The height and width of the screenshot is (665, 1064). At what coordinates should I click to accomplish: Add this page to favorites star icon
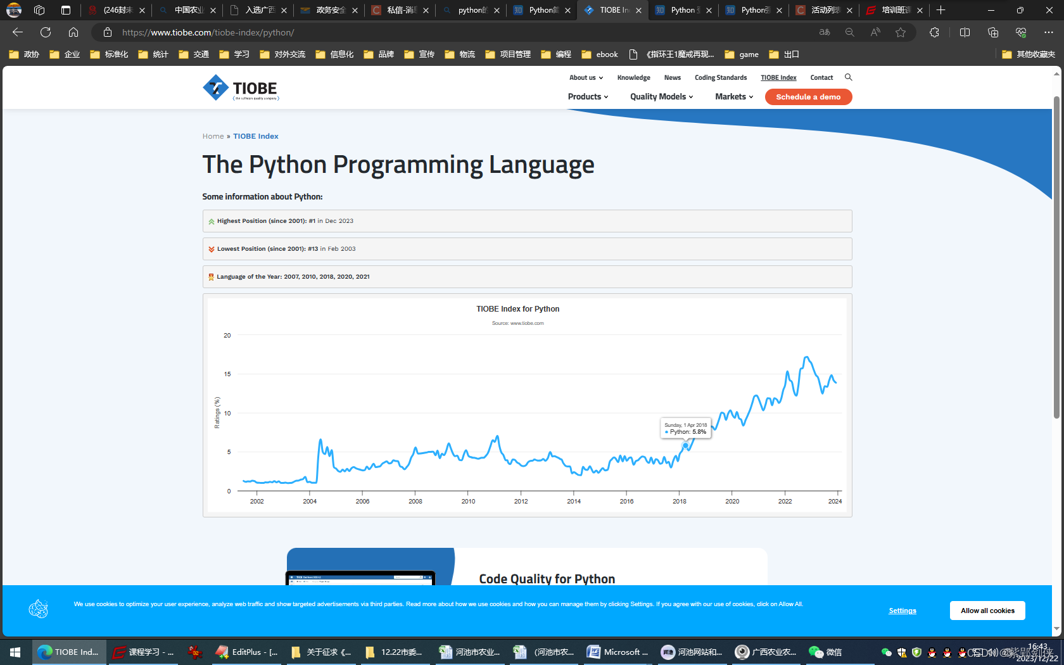pos(901,32)
